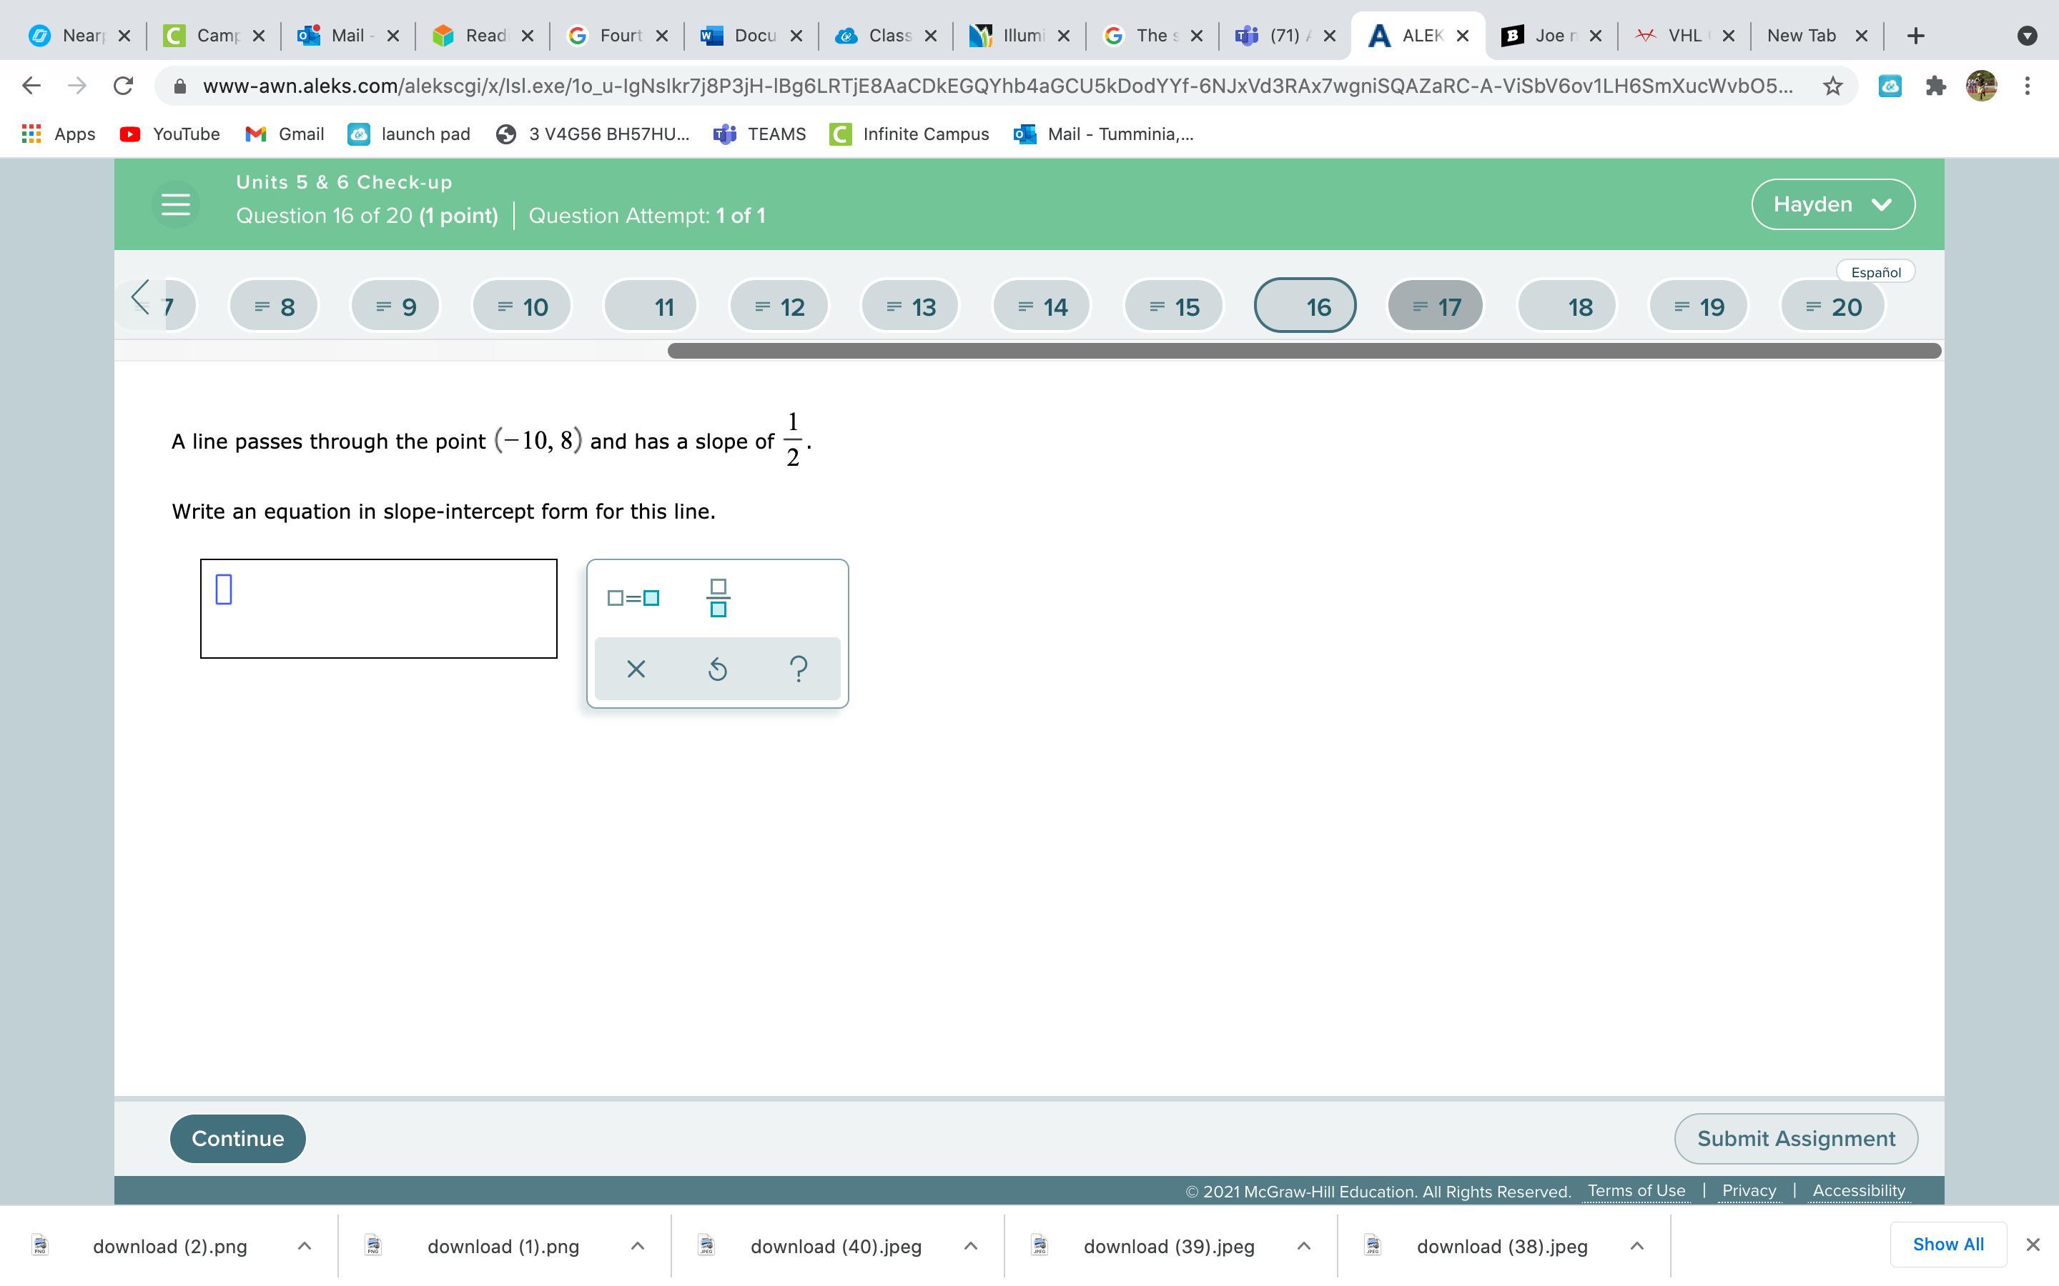Open help with the question mark icon

pos(798,669)
